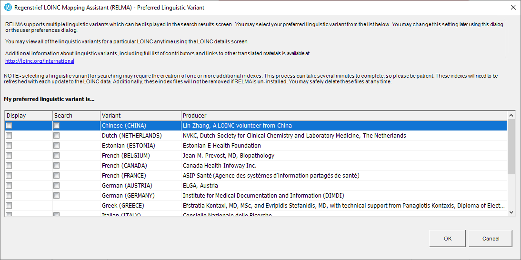The width and height of the screenshot is (521, 260).
Task: Select the French (CANADA) variant cell
Action: pyautogui.click(x=140, y=165)
